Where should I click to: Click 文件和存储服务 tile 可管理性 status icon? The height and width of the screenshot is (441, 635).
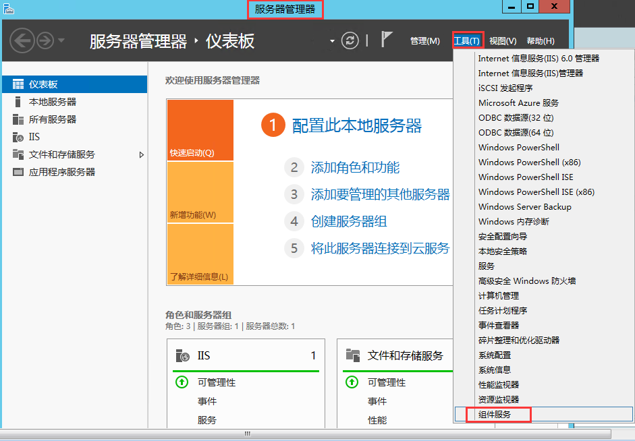(x=352, y=382)
